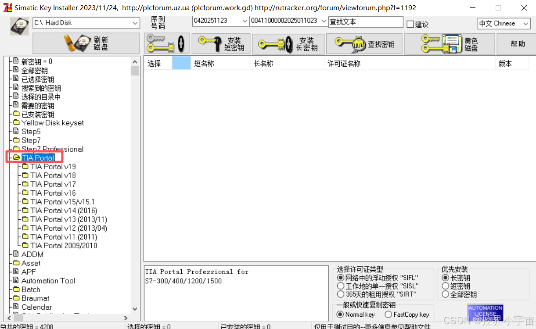
Task: Toggle the 建议 checkbox
Action: tap(410, 25)
